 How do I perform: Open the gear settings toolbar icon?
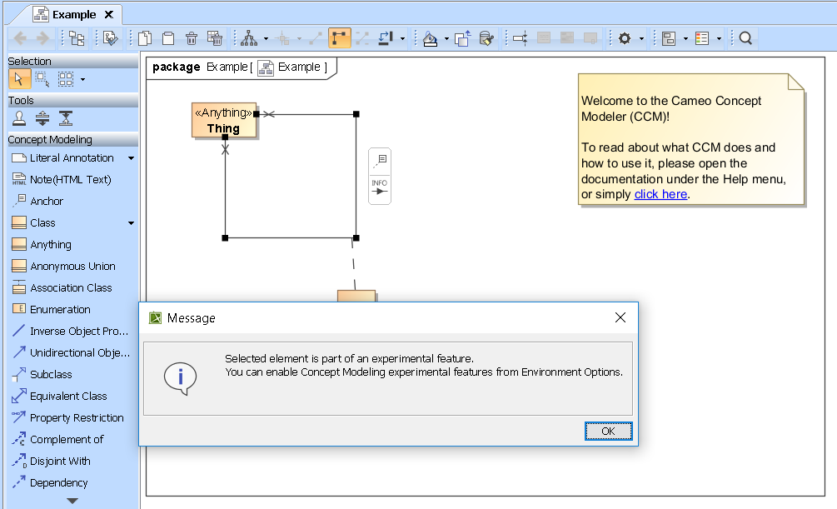(x=625, y=38)
